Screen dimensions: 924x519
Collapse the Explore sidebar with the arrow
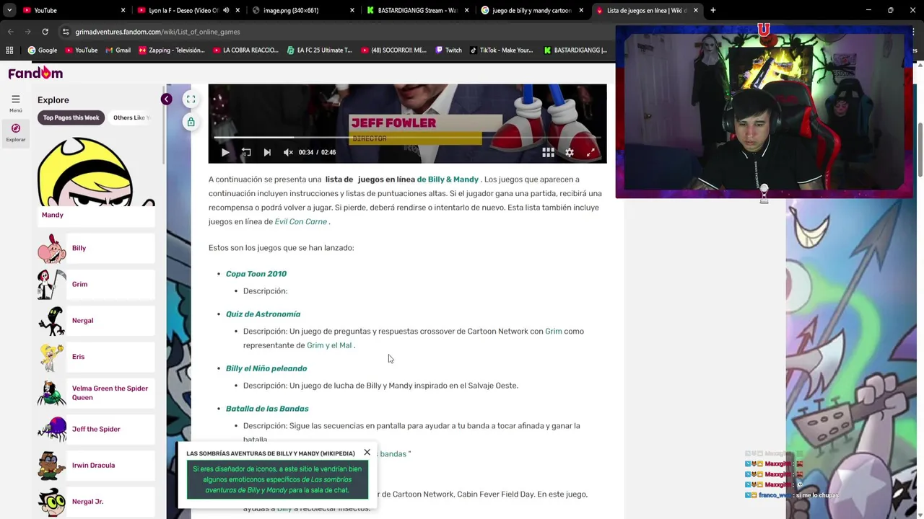click(166, 99)
